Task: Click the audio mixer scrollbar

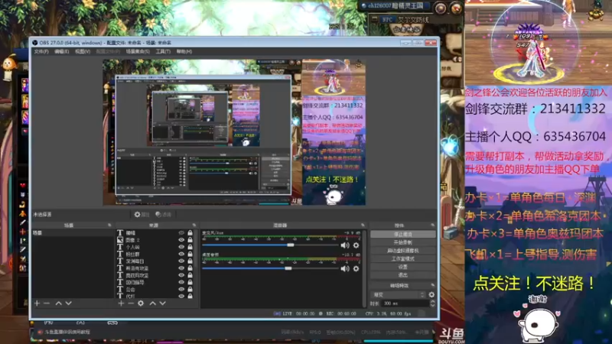Action: click(365, 268)
